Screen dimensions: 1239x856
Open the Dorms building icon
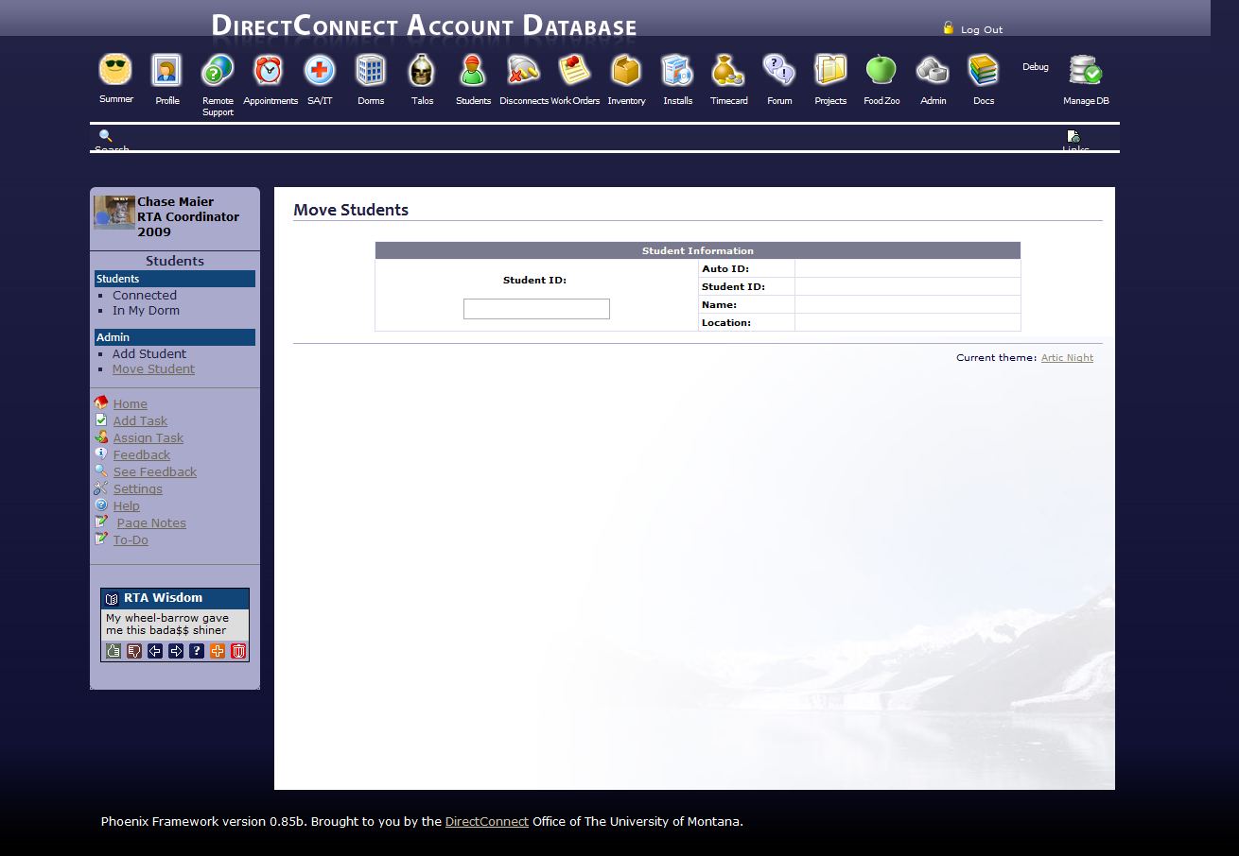[371, 70]
